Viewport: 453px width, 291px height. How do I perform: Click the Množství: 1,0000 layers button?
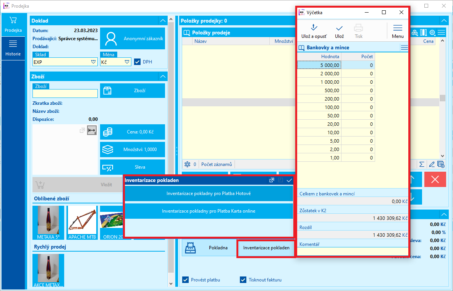pyautogui.click(x=133, y=150)
